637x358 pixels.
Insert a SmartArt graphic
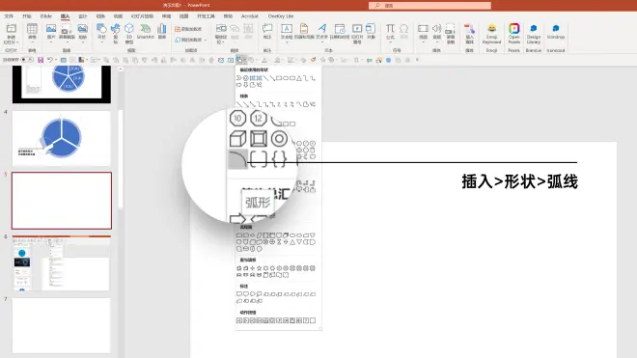tap(145, 32)
